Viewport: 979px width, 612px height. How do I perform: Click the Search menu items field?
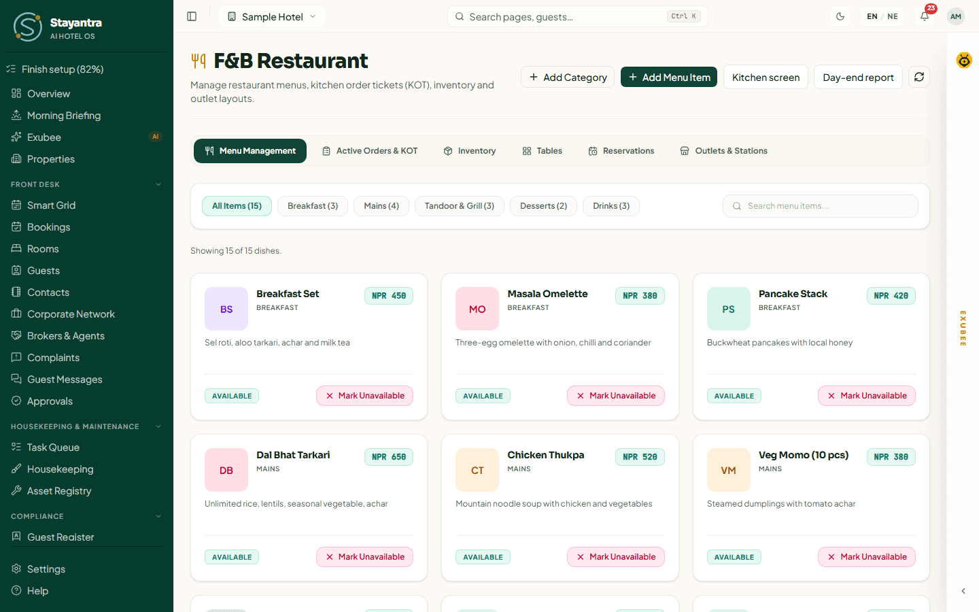(x=821, y=206)
